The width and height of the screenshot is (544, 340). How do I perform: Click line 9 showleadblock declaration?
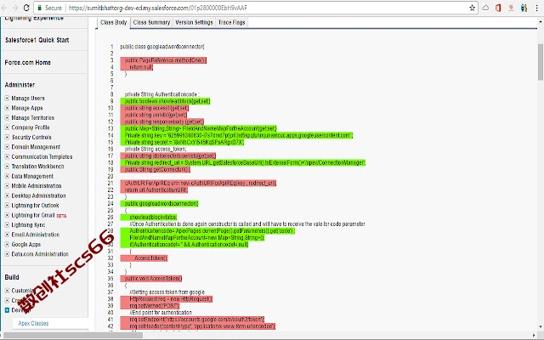click(x=167, y=101)
